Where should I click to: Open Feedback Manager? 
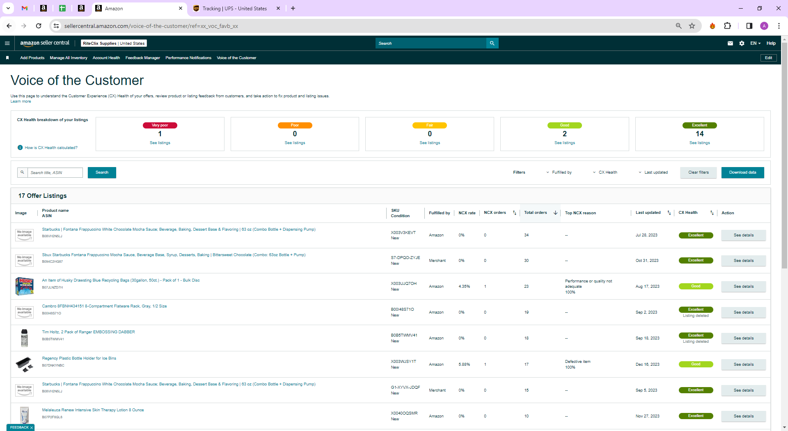point(143,58)
